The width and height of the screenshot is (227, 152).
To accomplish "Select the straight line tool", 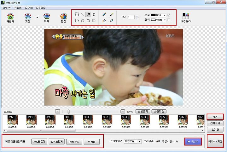I will pos(83,14).
